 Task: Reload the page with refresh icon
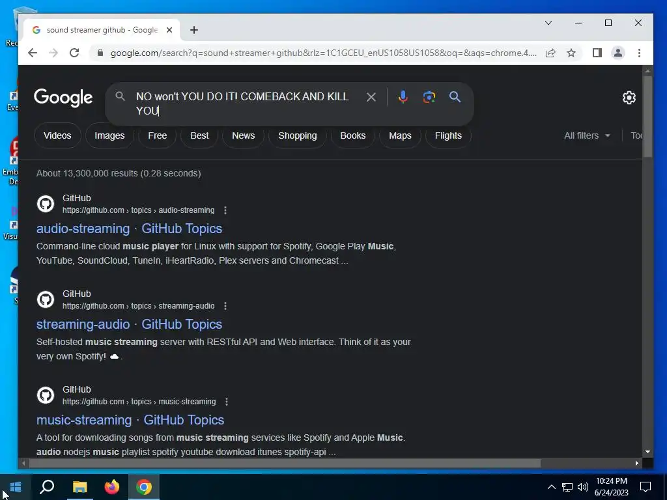[74, 53]
